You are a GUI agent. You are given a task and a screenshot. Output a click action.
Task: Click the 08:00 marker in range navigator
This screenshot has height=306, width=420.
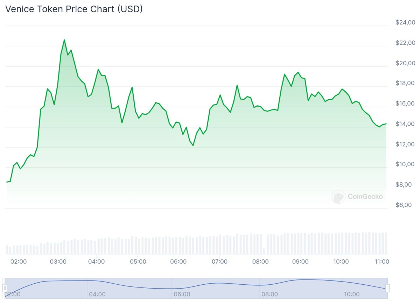(269, 294)
